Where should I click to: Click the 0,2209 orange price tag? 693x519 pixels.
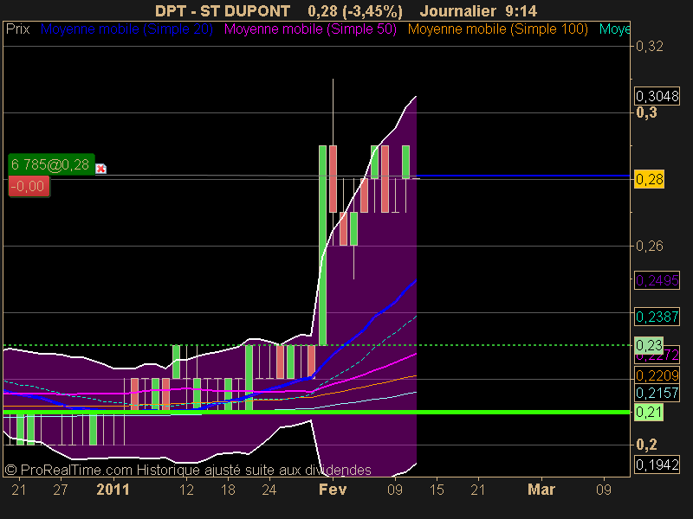tap(657, 375)
